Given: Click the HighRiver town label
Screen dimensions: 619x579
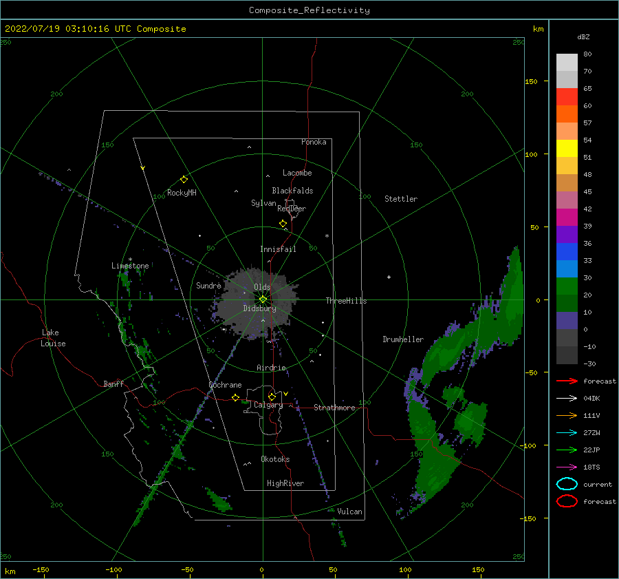Looking at the screenshot, I should (x=285, y=483).
